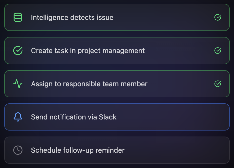The image size is (234, 168).
Task: Click the database icon for Intelligence detection
Action: click(18, 17)
